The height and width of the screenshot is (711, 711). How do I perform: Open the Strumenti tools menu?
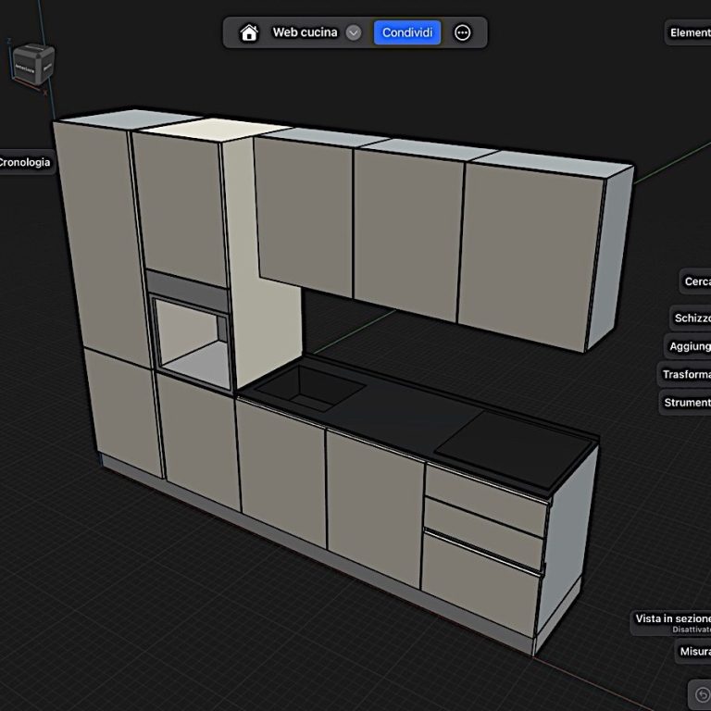tap(687, 403)
